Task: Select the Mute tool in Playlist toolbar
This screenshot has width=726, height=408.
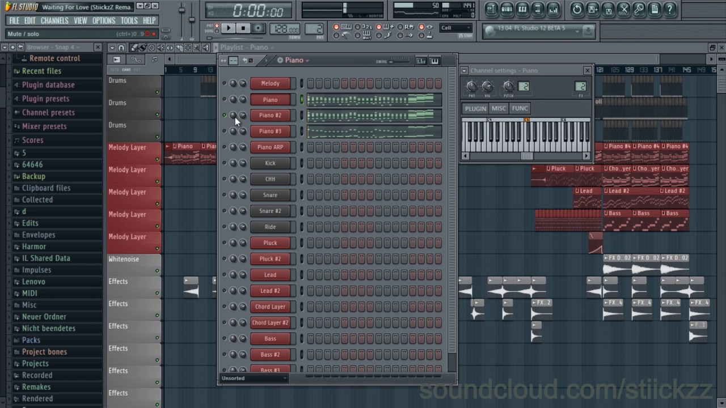Action: [161, 48]
